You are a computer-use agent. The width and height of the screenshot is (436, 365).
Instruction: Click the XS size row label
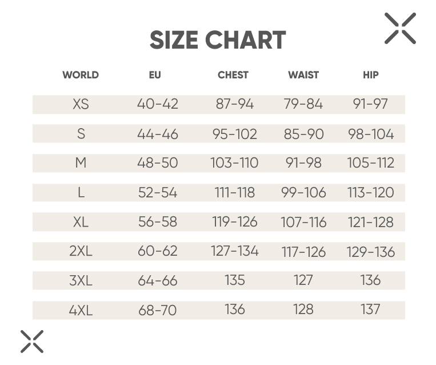pos(81,104)
